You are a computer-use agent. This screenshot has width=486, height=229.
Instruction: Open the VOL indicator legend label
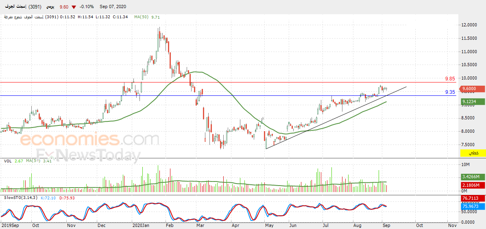8,161
